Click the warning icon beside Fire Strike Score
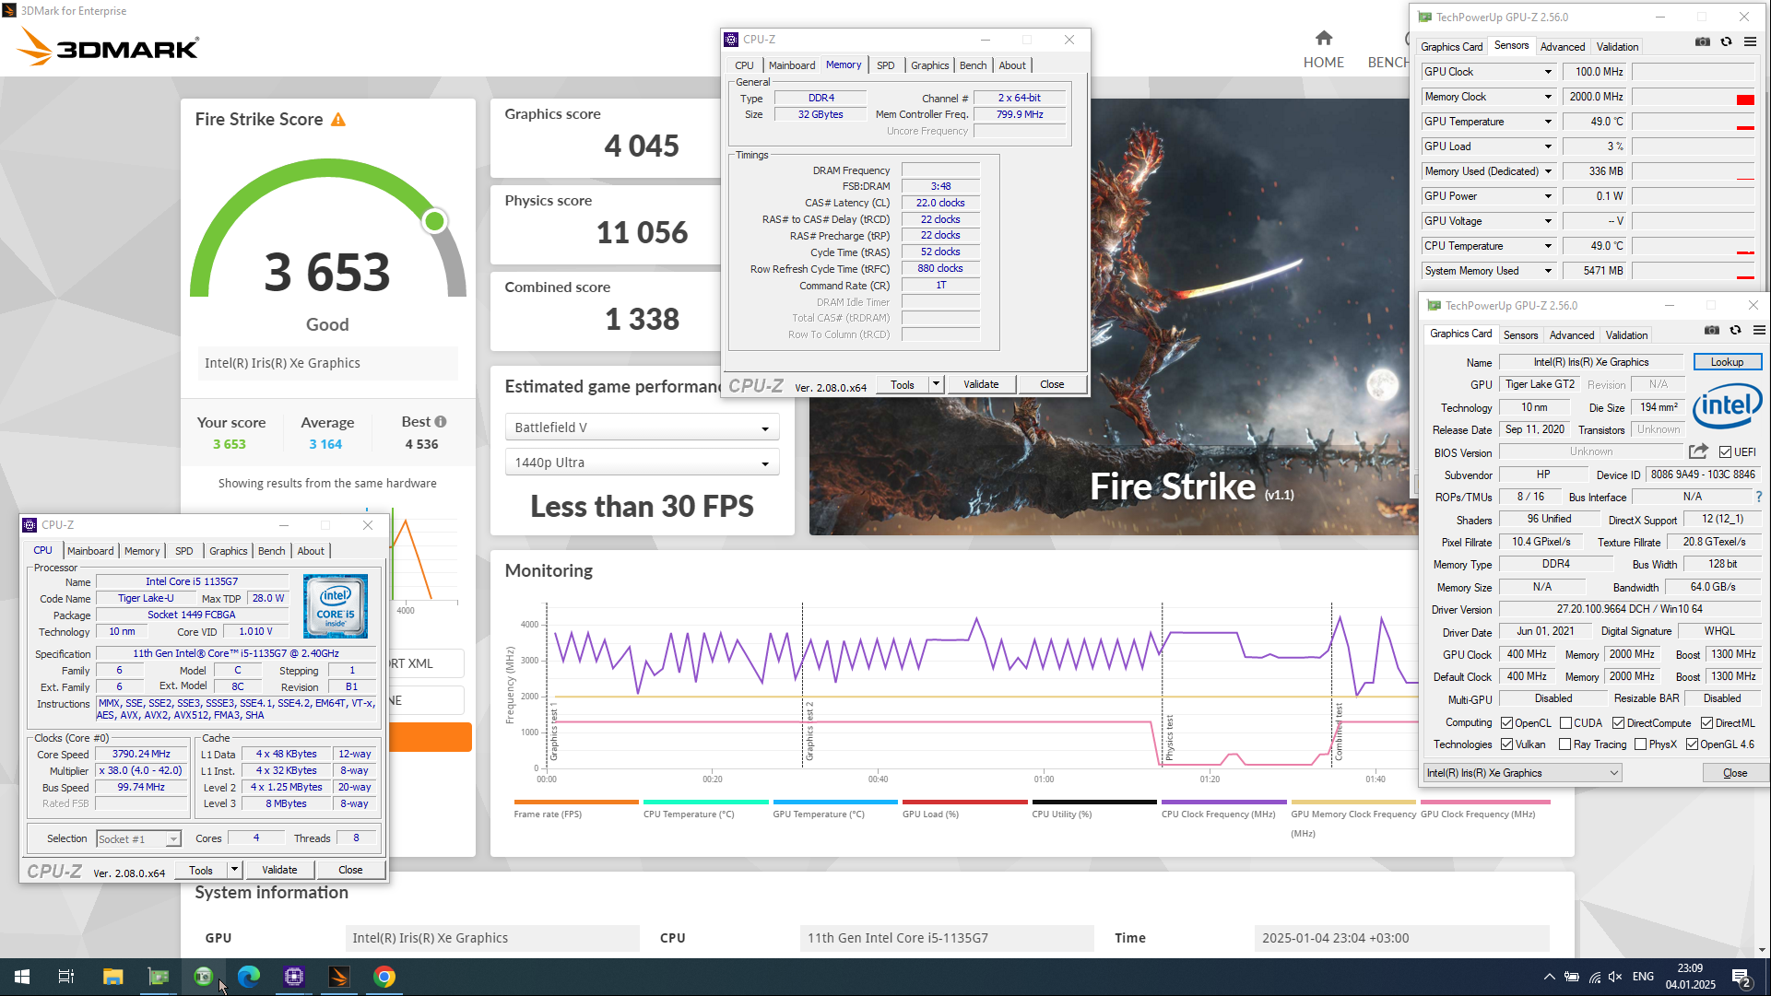 tap(338, 120)
